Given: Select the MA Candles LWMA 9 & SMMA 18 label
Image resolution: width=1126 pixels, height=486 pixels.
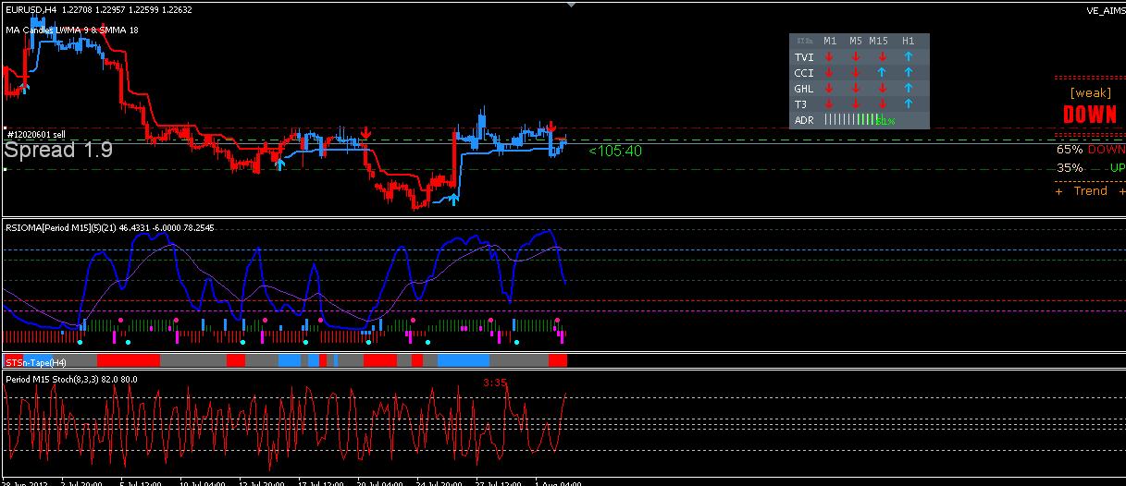Looking at the screenshot, I should pos(73,30).
